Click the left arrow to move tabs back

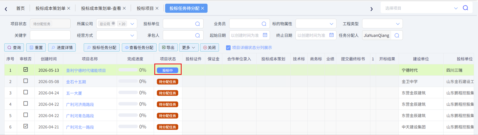pos(6,9)
